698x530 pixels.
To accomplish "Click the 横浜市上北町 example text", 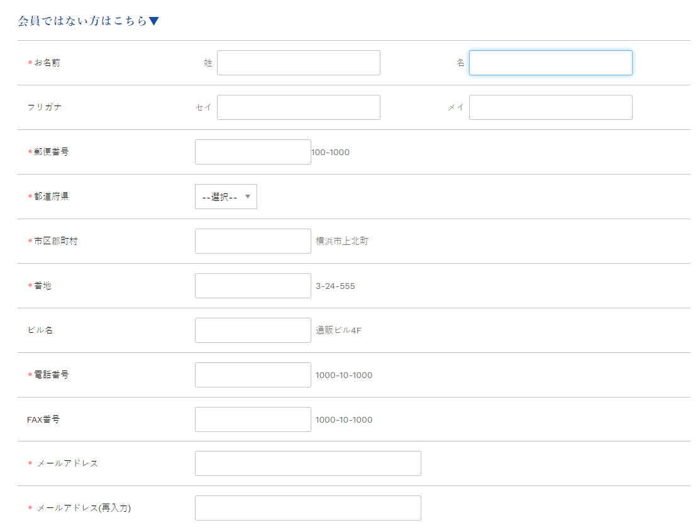I will pyautogui.click(x=342, y=241).
